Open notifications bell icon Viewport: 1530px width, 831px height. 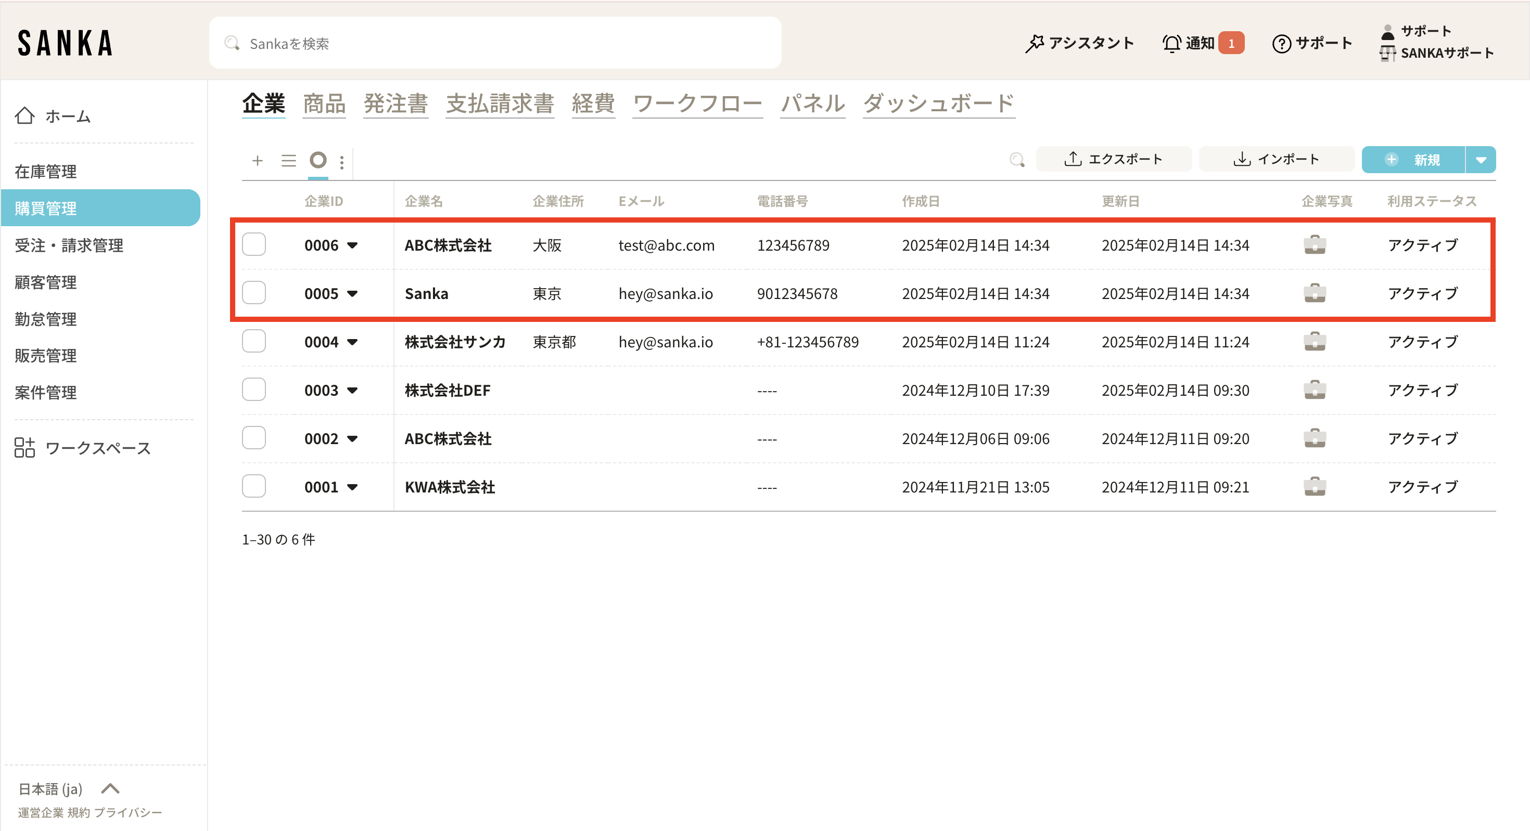[1171, 43]
